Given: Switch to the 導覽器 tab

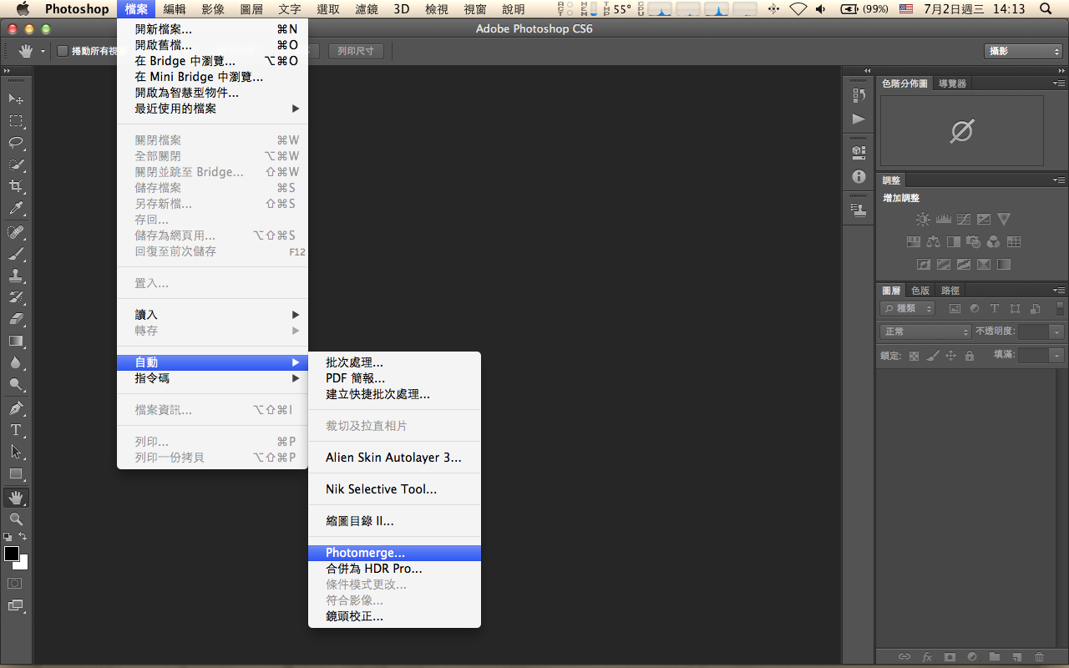Looking at the screenshot, I should 952,83.
